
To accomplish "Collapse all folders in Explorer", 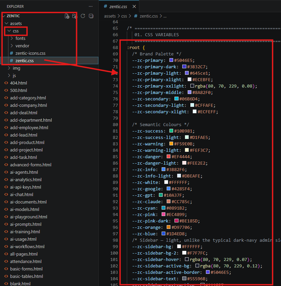I will (91, 16).
